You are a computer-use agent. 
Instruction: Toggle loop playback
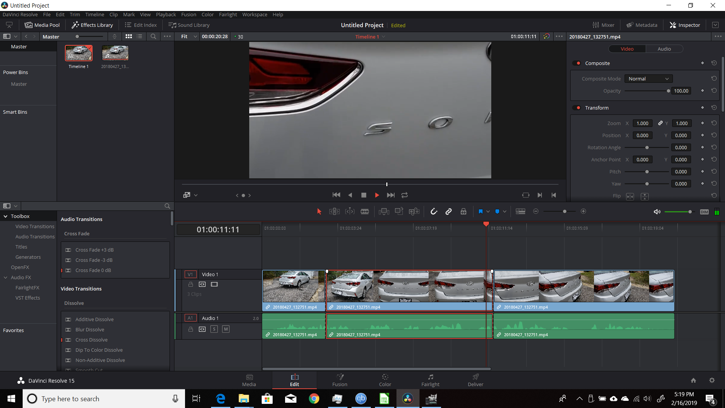click(x=404, y=195)
